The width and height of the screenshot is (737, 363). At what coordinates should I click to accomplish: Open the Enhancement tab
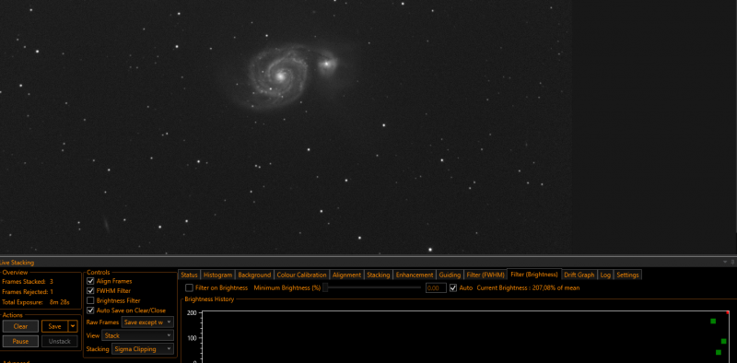414,275
